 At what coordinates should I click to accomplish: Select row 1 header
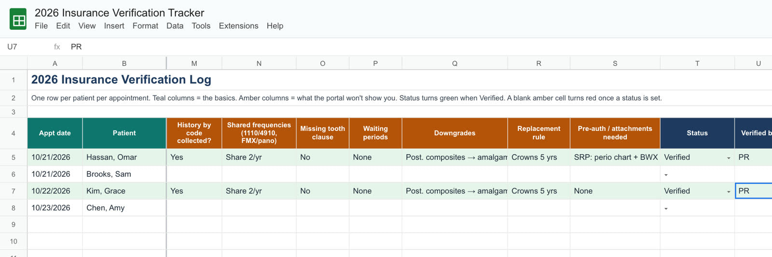[x=14, y=80]
